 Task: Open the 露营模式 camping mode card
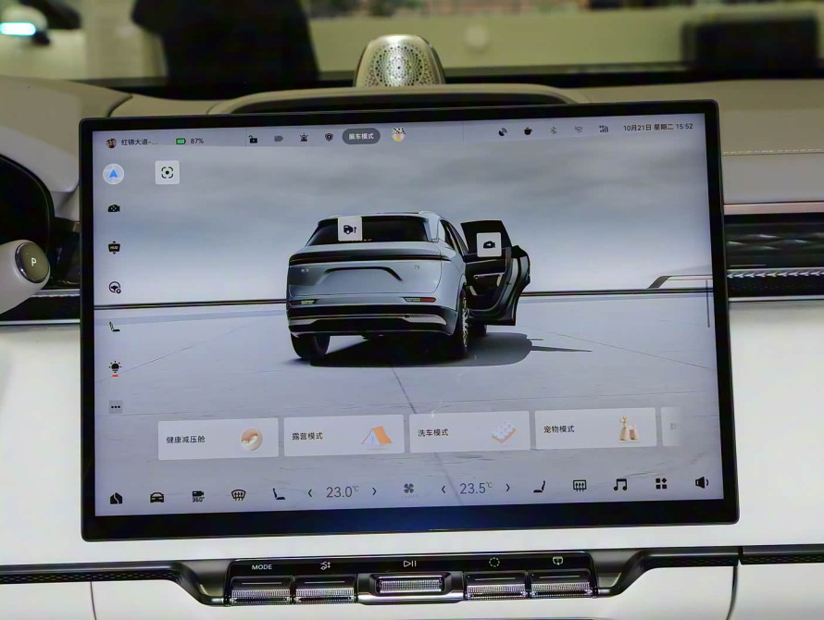[343, 436]
